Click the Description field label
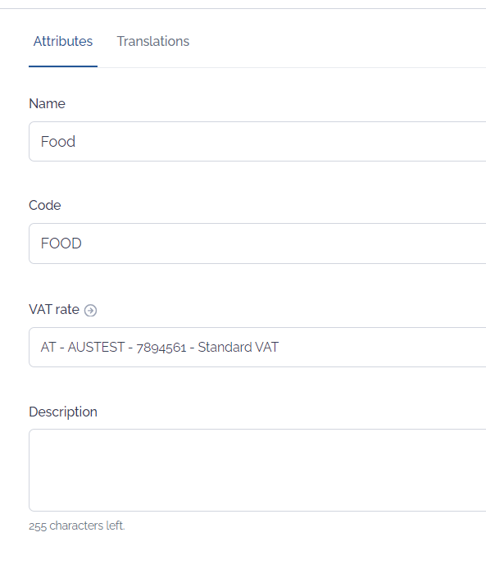Viewport: 486px width, 578px height. 63,412
